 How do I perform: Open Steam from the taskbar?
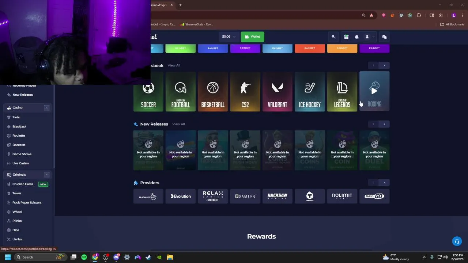click(148, 257)
